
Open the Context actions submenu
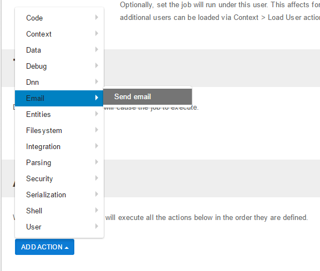[59, 34]
